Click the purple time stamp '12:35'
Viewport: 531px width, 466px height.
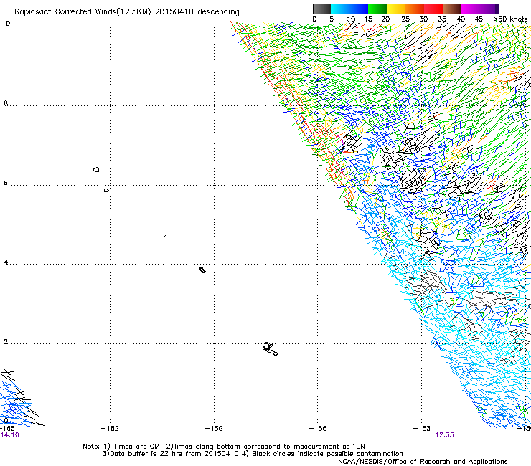click(444, 435)
